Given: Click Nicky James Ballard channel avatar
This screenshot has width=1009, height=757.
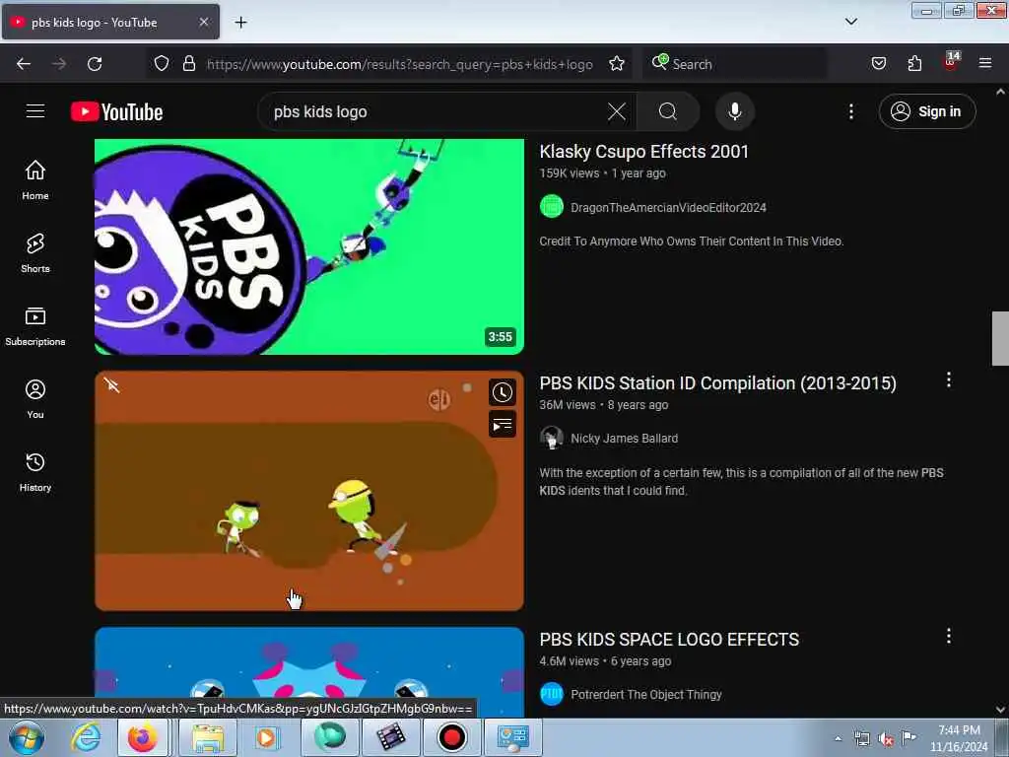Looking at the screenshot, I should pos(552,438).
